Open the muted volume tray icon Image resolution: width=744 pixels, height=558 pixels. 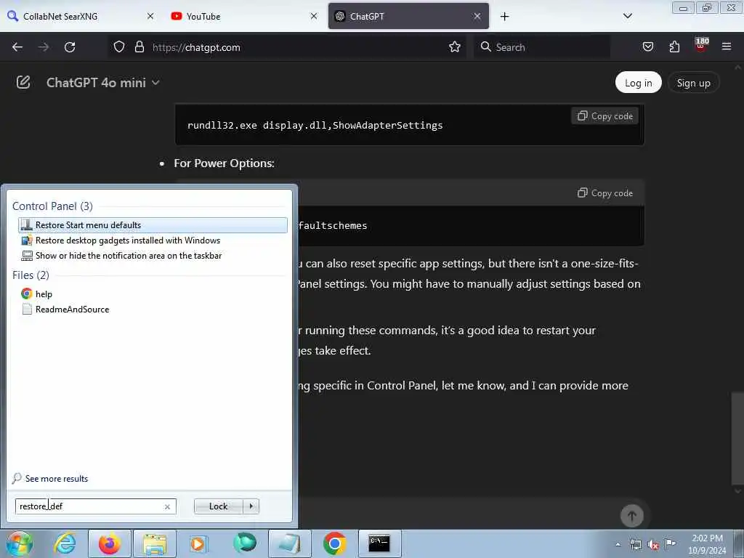pos(653,544)
